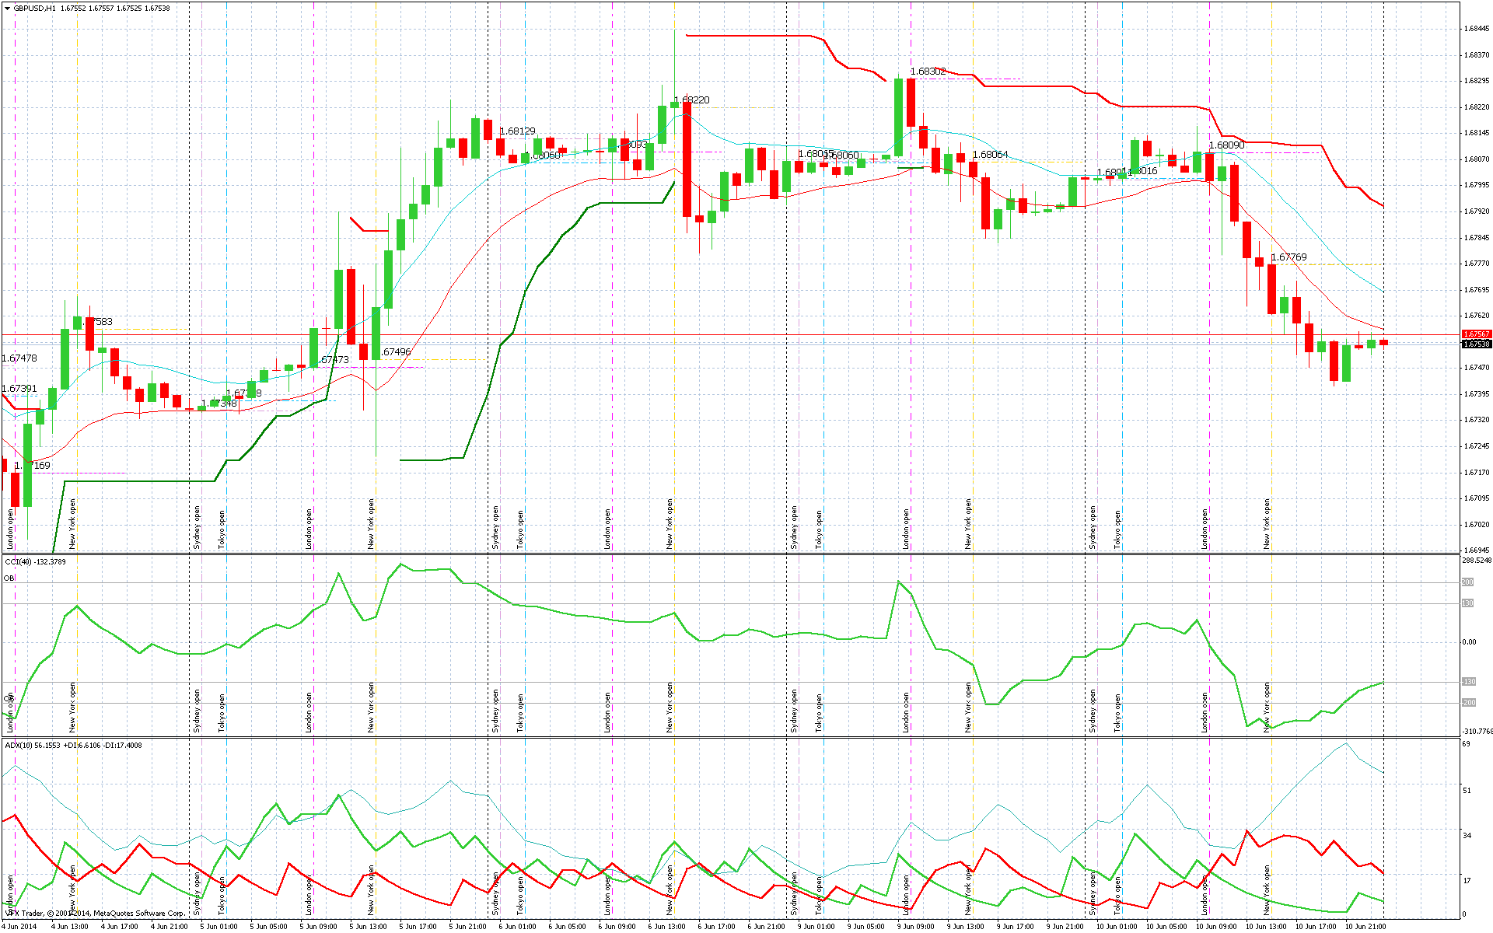Click the 9 Jun 09:00 time label

[x=915, y=927]
